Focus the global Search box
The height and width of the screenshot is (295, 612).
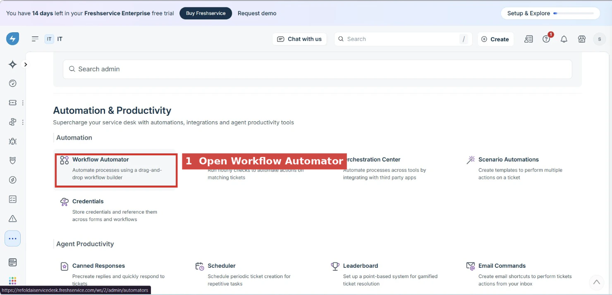[x=403, y=39]
